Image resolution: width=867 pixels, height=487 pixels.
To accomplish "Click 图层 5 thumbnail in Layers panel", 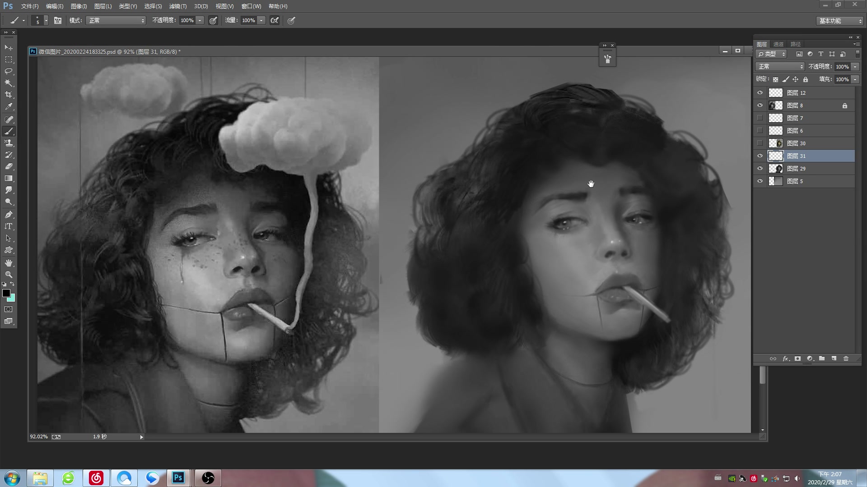I will (775, 181).
